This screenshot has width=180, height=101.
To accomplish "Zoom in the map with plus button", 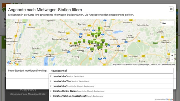I will point(172,55).
